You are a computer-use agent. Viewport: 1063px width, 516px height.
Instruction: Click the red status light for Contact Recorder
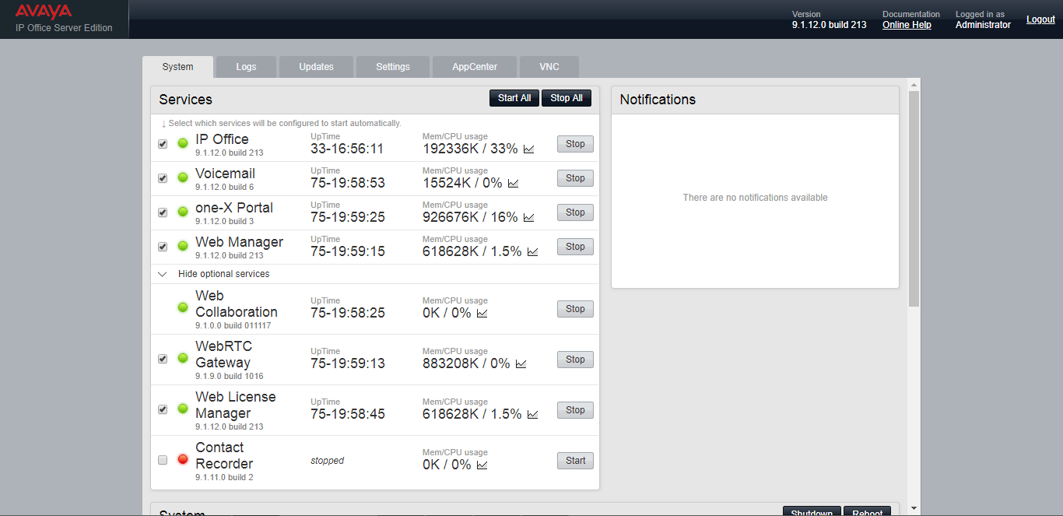click(183, 459)
